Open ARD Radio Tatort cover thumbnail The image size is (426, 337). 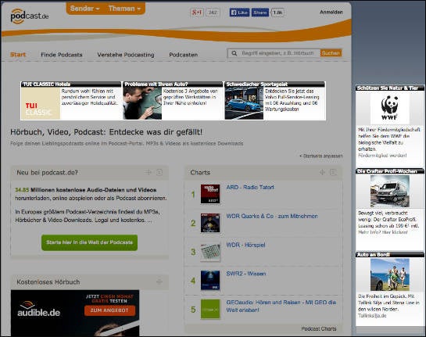(210, 194)
